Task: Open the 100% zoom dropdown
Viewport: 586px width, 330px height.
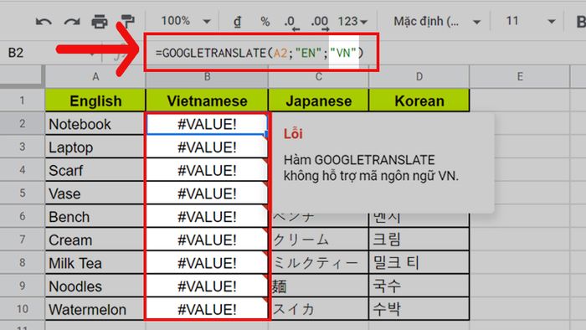Action: (185, 21)
